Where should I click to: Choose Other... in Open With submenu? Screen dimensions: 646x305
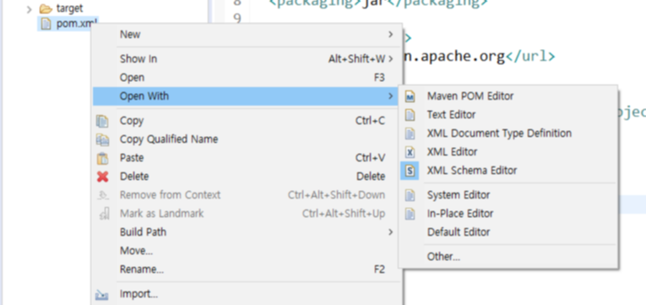[508, 256]
